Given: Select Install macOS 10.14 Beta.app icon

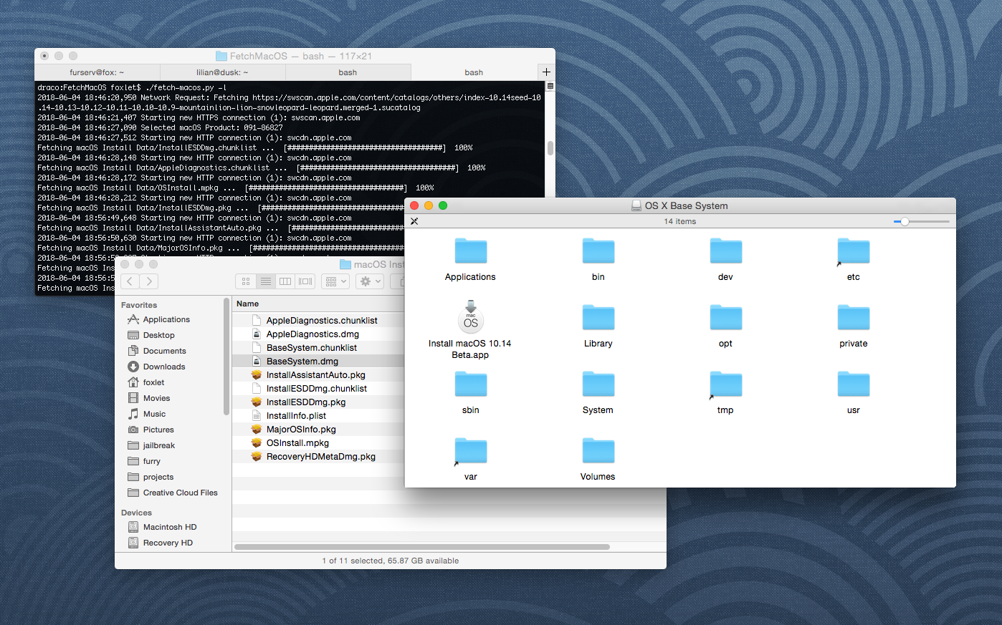Looking at the screenshot, I should click(471, 316).
